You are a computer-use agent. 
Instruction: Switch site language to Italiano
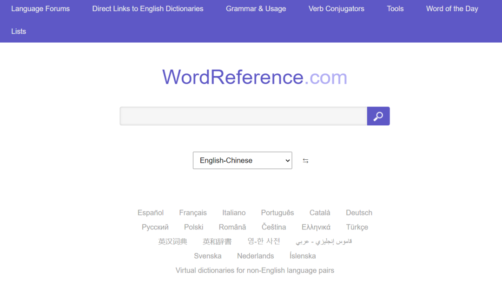tap(234, 213)
